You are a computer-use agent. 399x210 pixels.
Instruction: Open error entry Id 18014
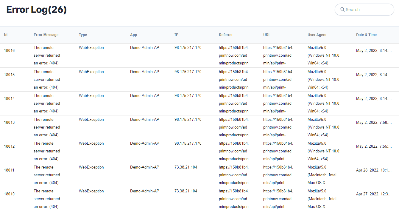pyautogui.click(x=9, y=98)
